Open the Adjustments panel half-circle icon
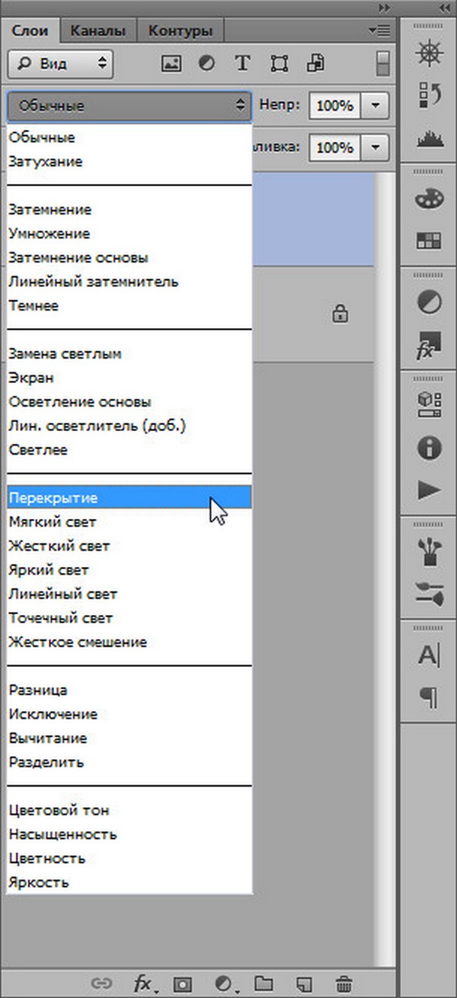Screen dimensions: 457x998 pos(429,303)
